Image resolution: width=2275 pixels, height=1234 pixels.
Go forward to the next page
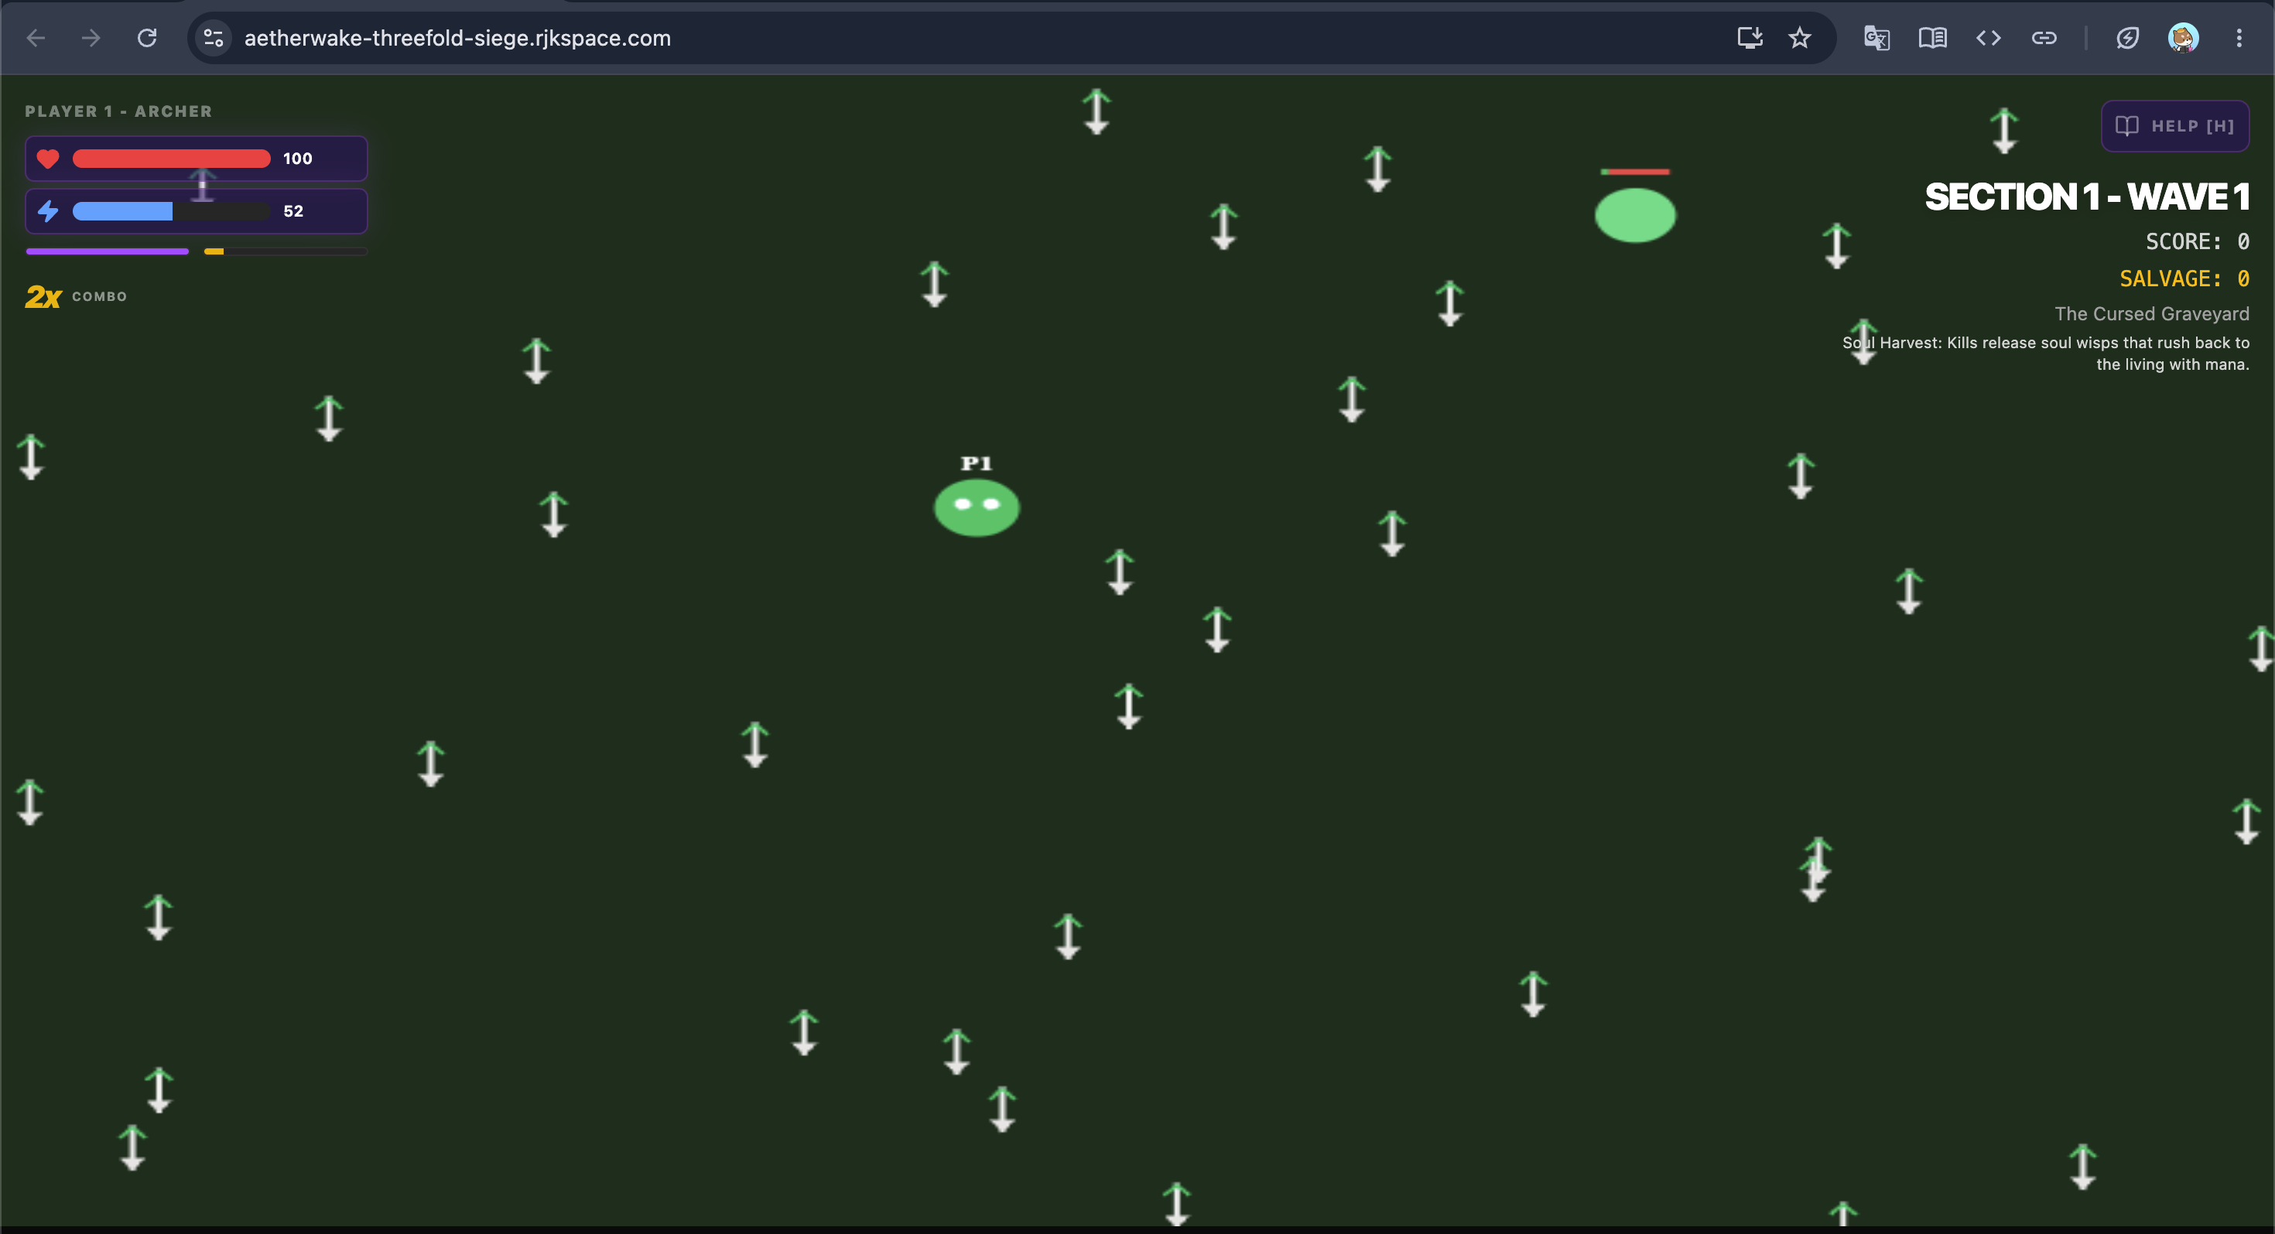coord(91,38)
